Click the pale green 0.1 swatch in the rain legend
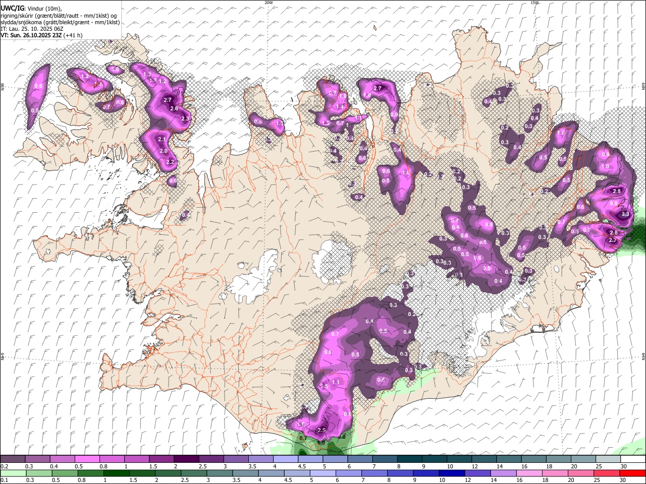 click(x=13, y=473)
